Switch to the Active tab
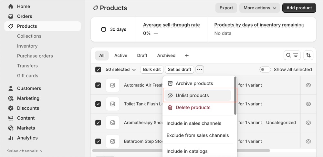This screenshot has height=157, width=323. (121, 55)
